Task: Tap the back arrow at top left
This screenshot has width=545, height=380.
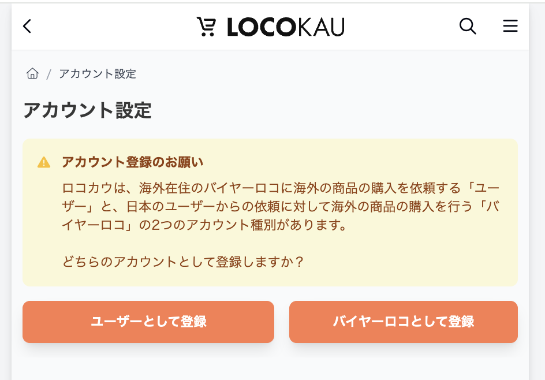Action: click(27, 27)
